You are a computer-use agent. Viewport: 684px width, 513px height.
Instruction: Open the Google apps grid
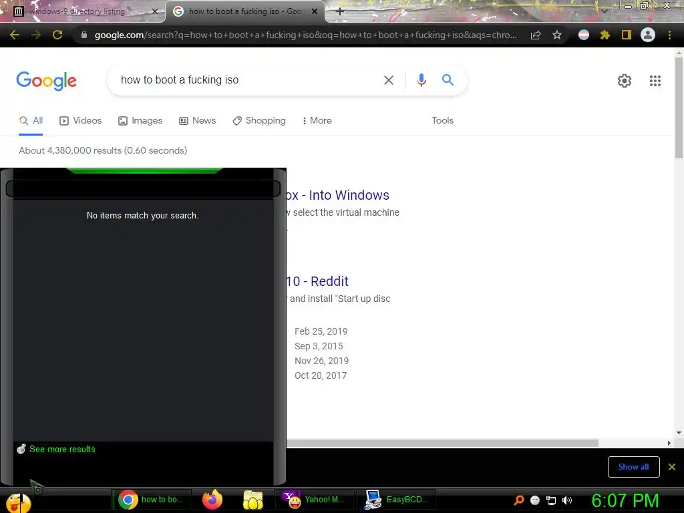[655, 81]
